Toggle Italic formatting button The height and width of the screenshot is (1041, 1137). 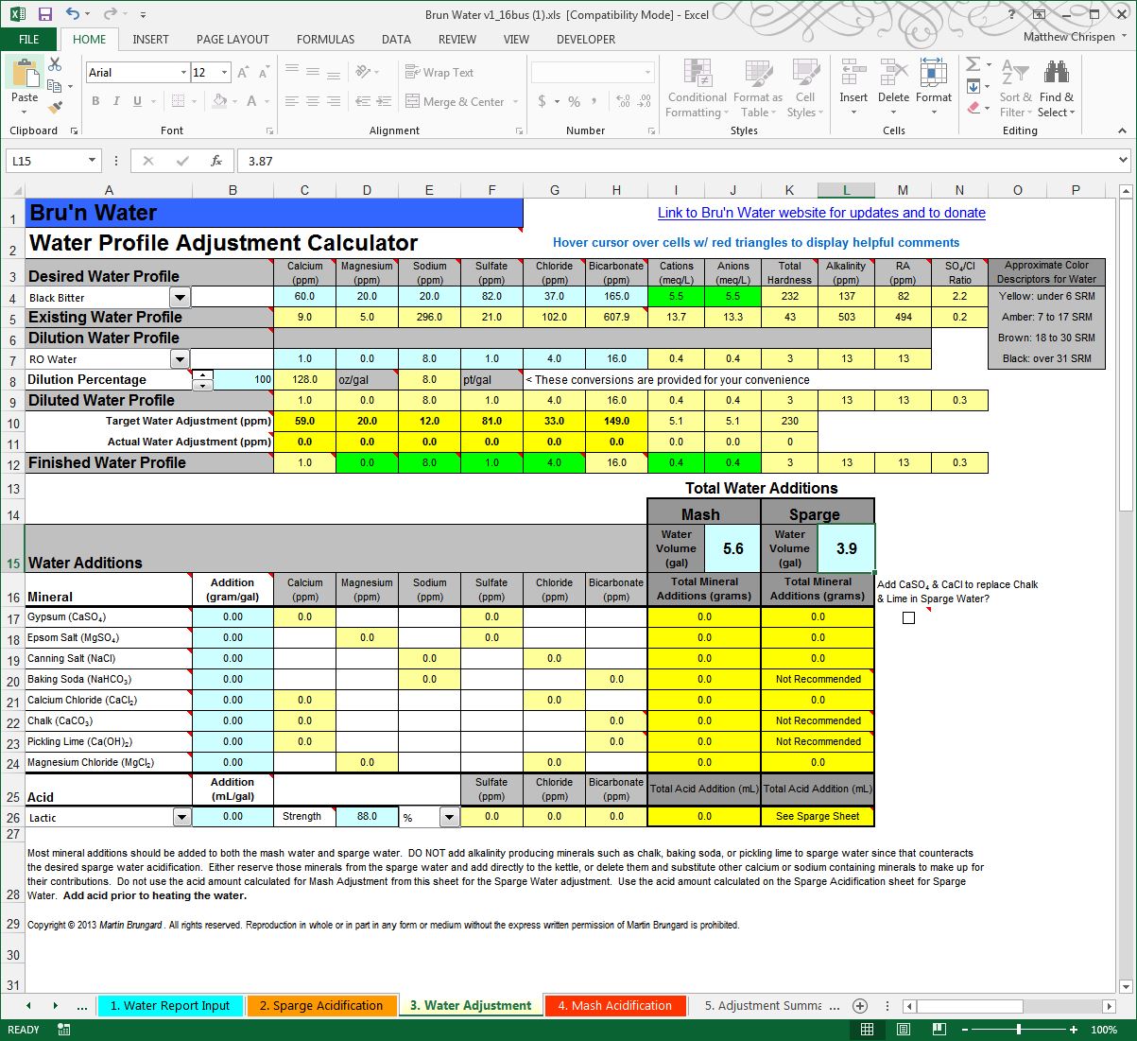coord(116,101)
